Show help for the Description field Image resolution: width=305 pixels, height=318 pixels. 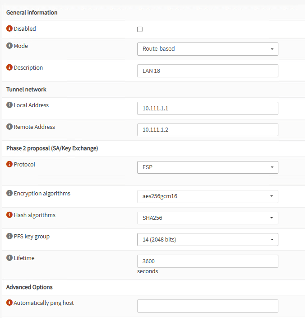tap(9, 68)
